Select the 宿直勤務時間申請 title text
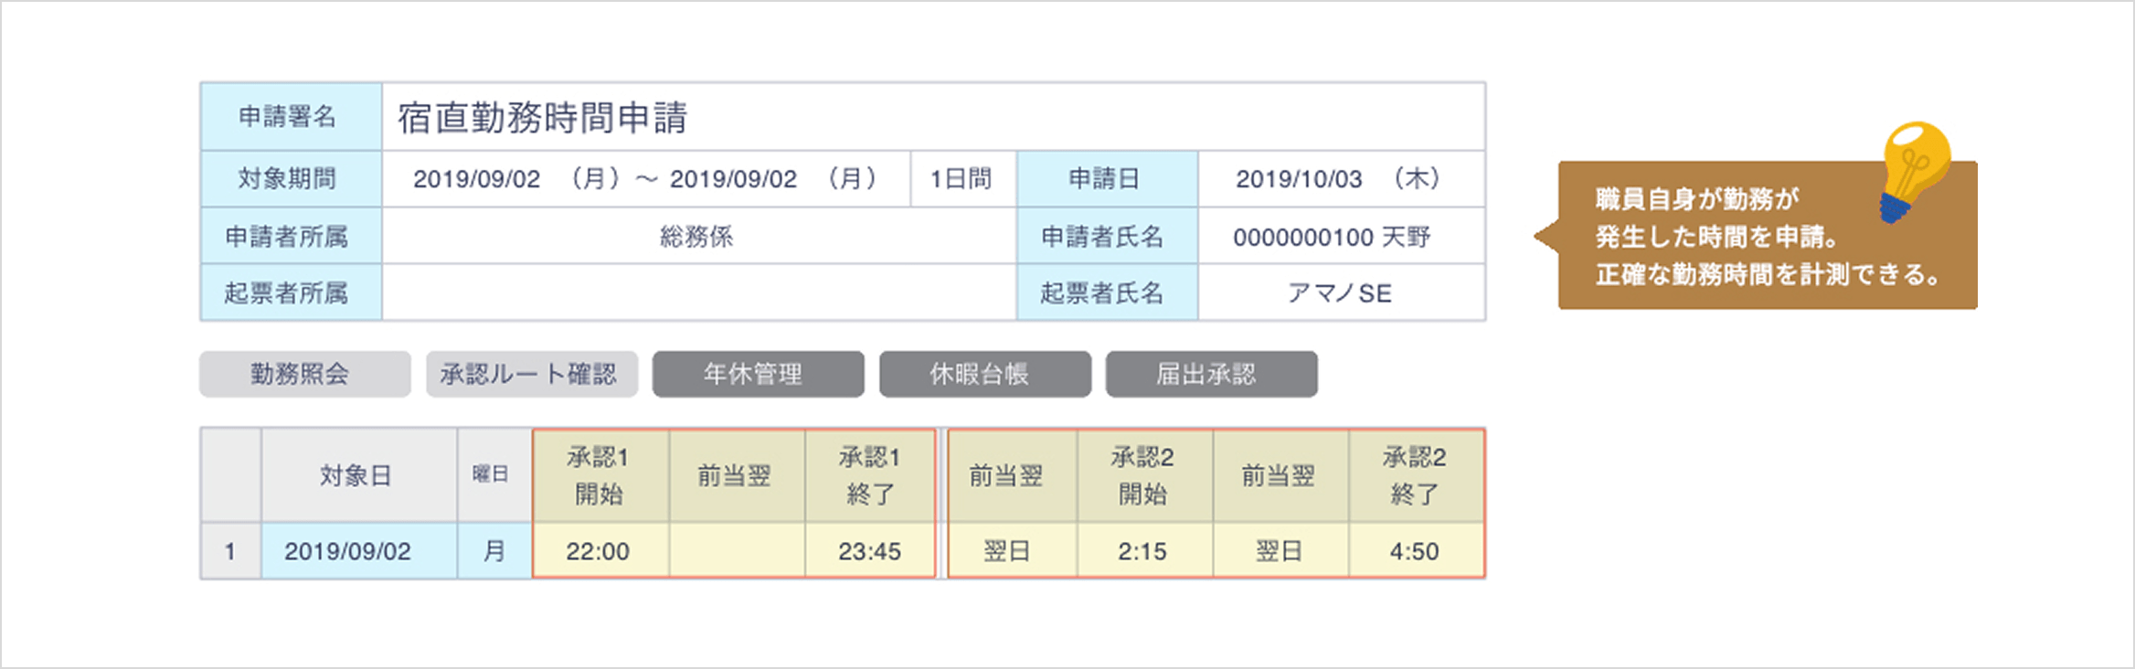 click(543, 118)
